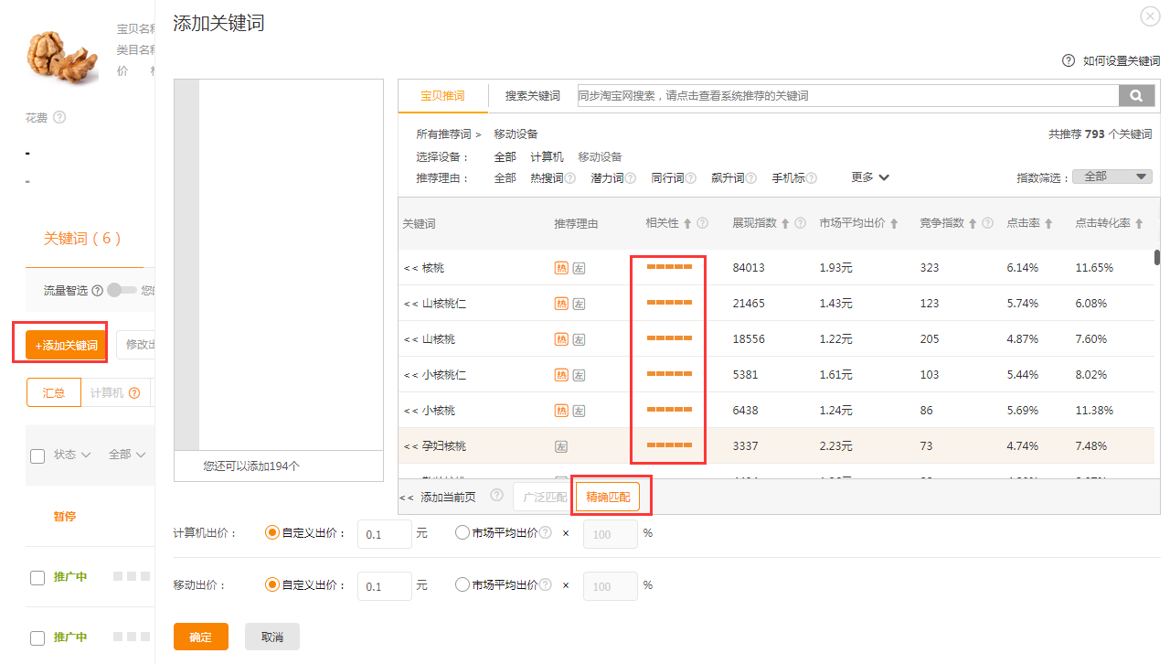Open the 关键词（6） tab
The width and height of the screenshot is (1170, 664).
(83, 239)
